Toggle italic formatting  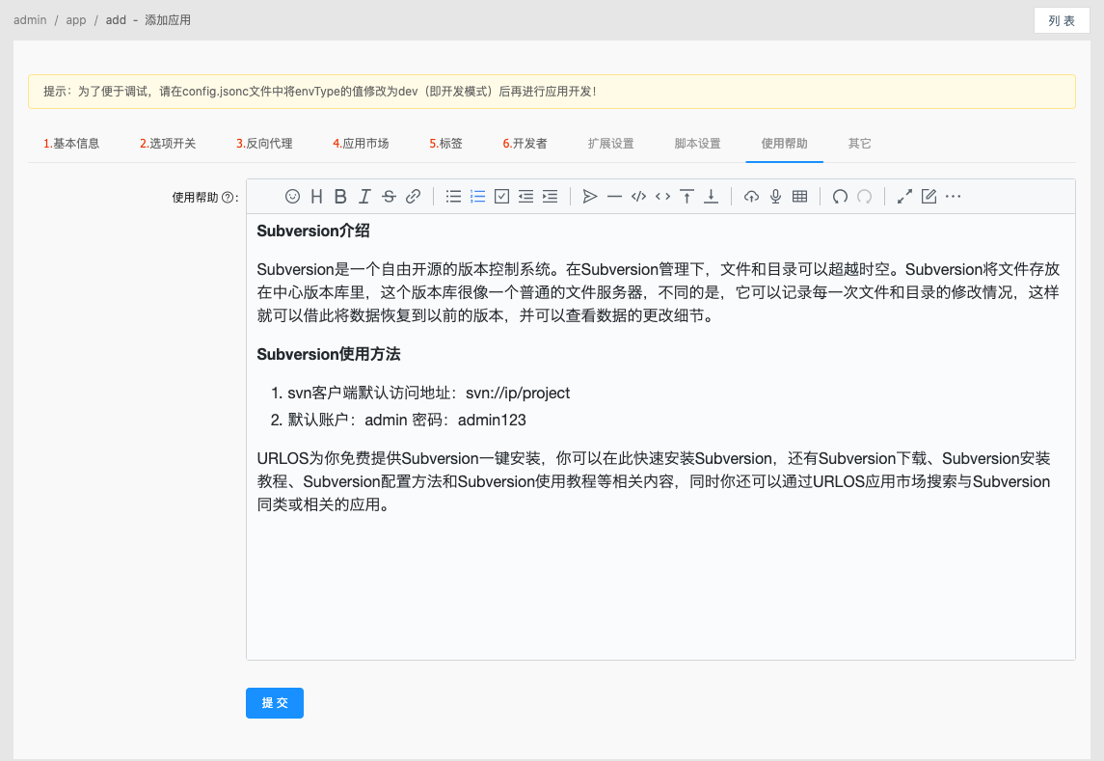[x=364, y=197]
